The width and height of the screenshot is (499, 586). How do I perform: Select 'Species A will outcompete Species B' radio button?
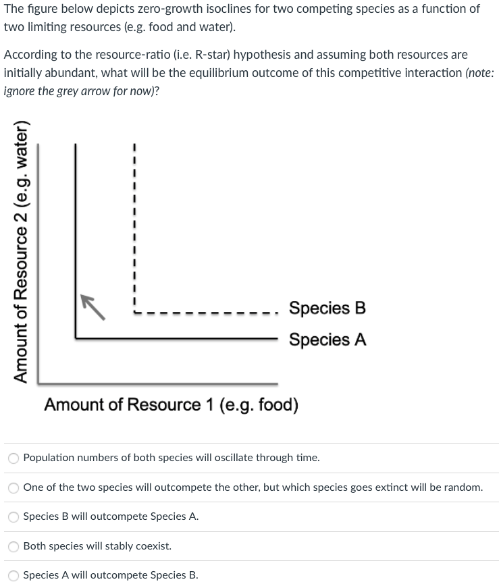[14, 575]
